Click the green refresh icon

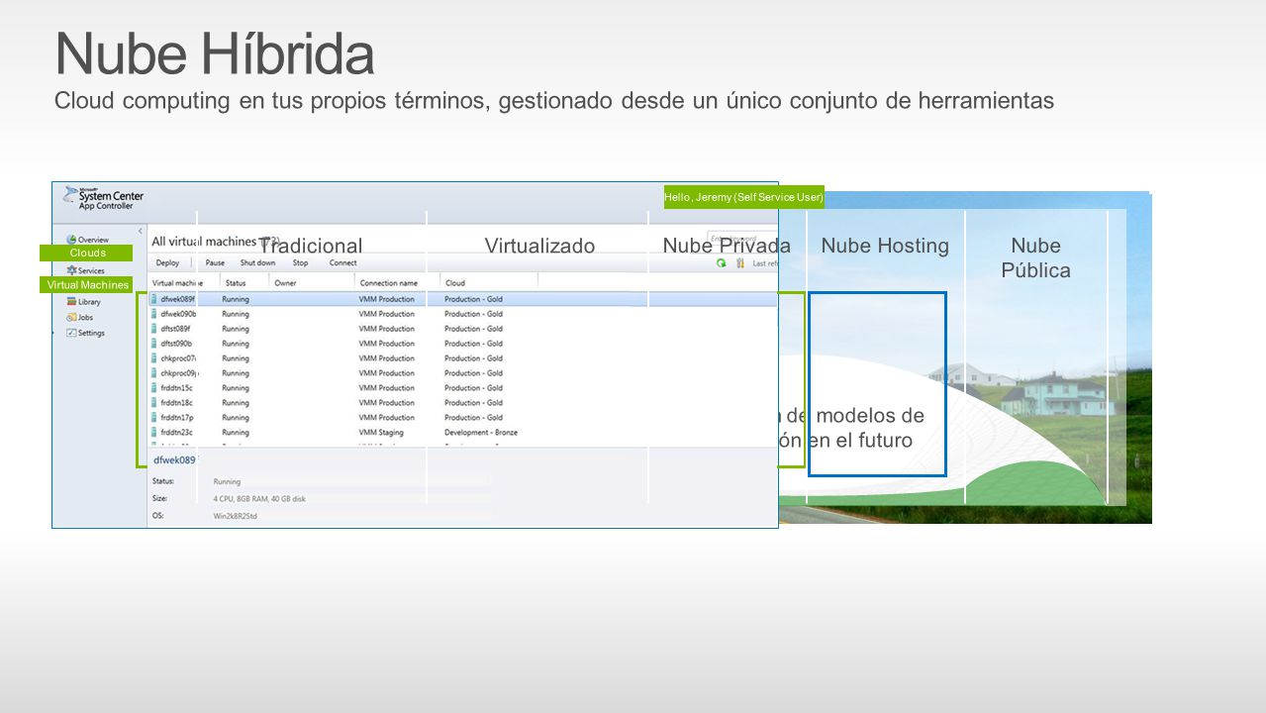(x=722, y=263)
